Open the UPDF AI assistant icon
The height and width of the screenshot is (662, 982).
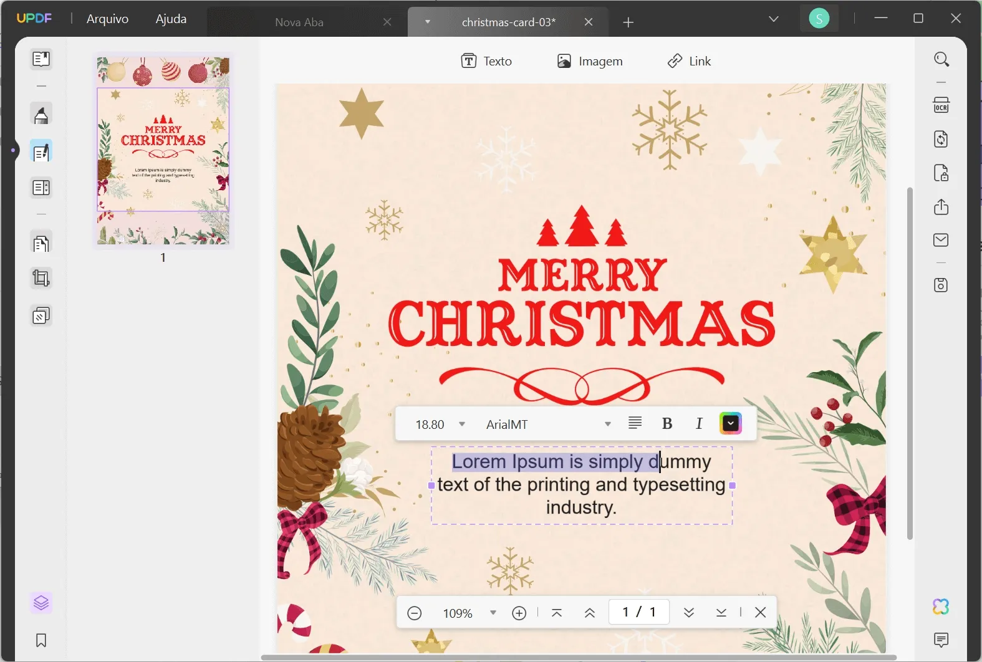click(x=941, y=606)
